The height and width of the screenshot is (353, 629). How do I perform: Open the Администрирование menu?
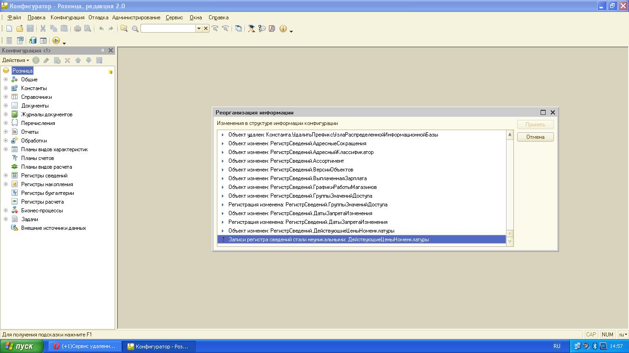136,17
